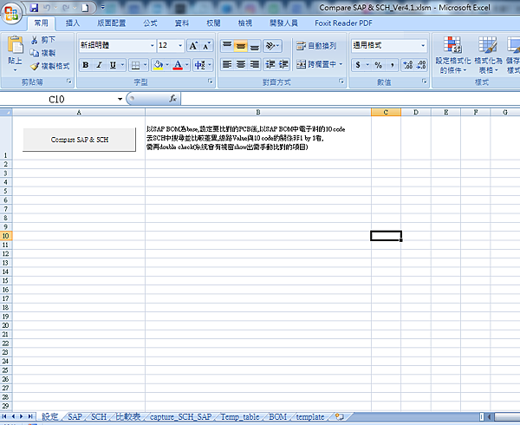Increase decimal places
This screenshot has width=520, height=425.
[x=408, y=65]
